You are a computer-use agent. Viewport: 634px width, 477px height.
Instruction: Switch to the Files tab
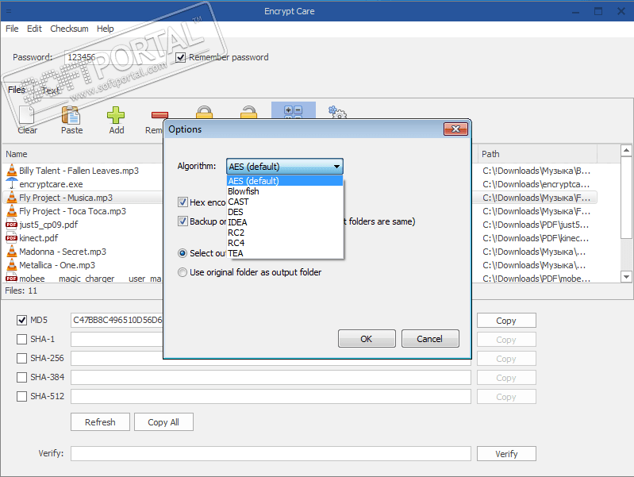[x=17, y=90]
